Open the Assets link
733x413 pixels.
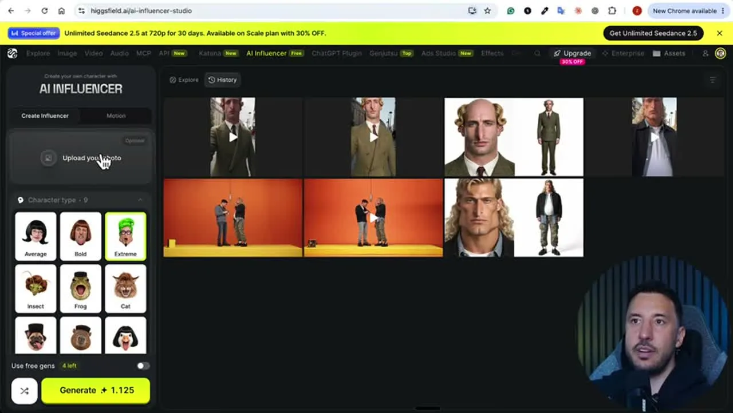[669, 53]
